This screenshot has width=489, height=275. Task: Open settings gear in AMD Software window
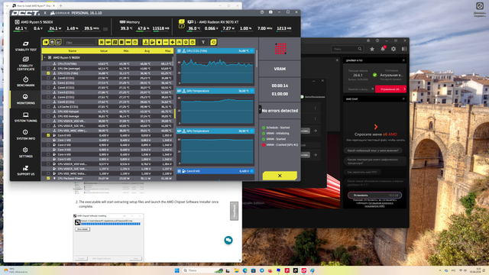pos(393,49)
